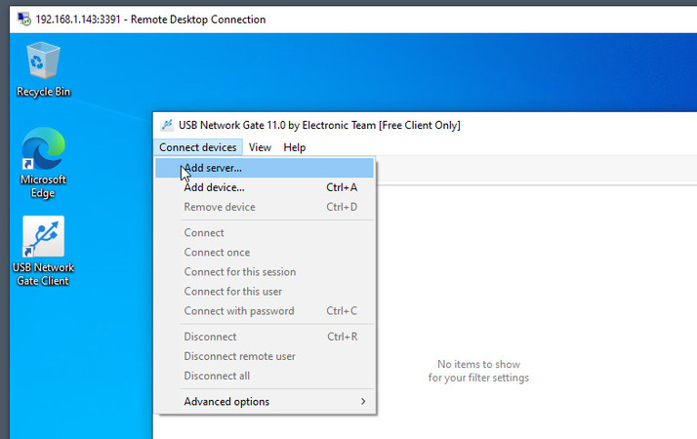Screen dimensions: 697x439
Task: Open the View menu
Action: coord(260,147)
